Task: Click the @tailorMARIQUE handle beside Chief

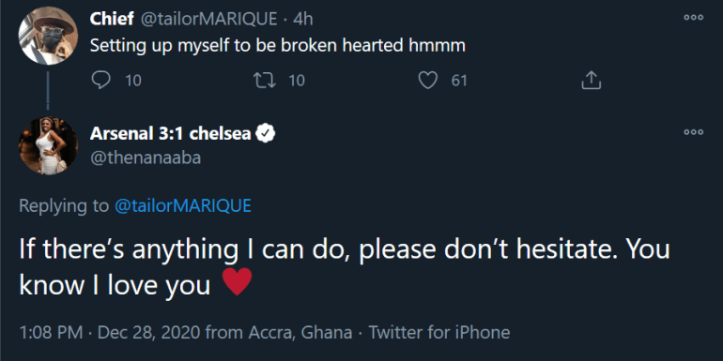Action: pos(208,19)
